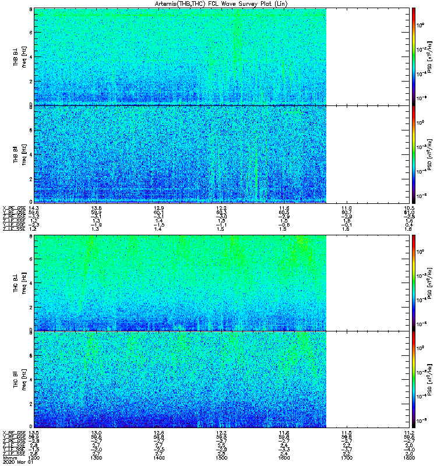
Task: Click the THB B⊥ panel color bar
Action: tap(414, 57)
